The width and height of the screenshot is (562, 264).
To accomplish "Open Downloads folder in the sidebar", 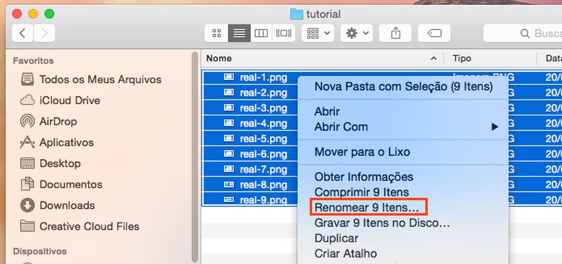I will tap(67, 205).
